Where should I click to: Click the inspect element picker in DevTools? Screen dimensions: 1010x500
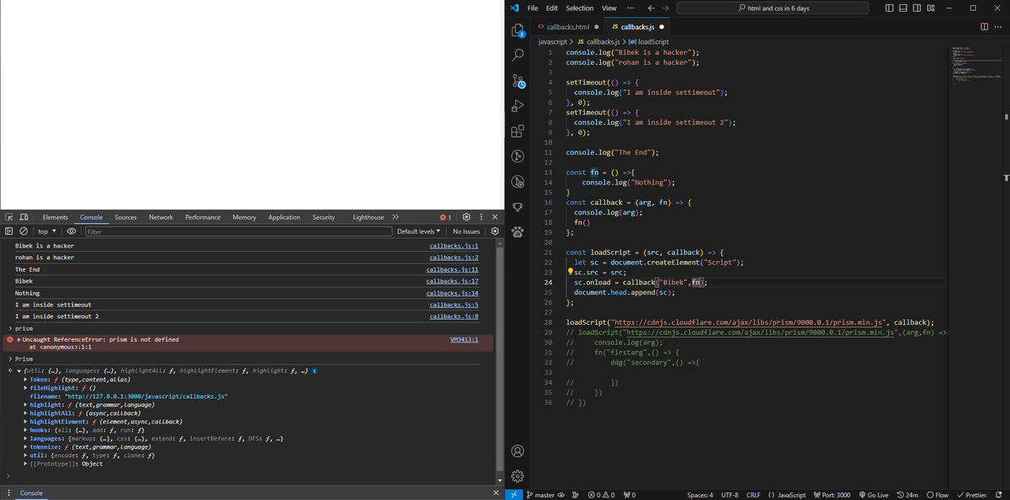point(9,217)
